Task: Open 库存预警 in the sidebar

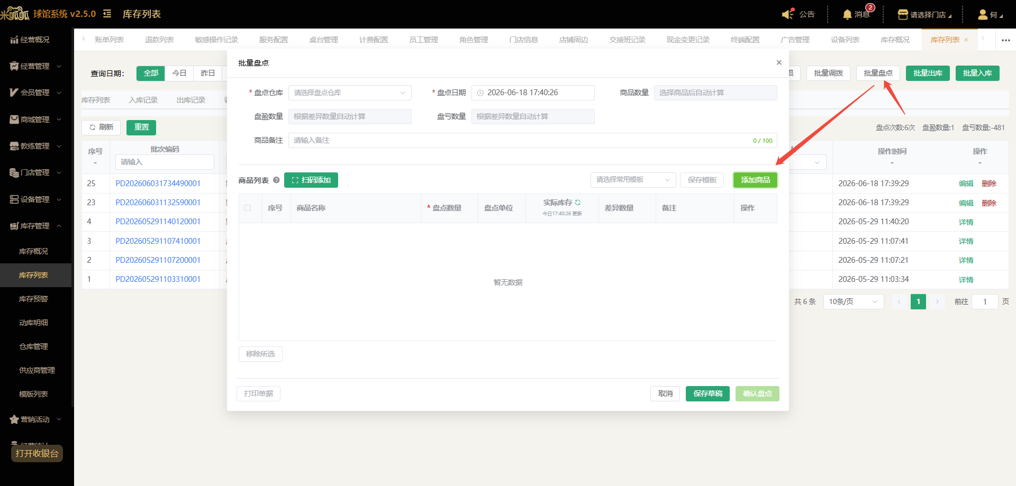Action: click(x=33, y=299)
